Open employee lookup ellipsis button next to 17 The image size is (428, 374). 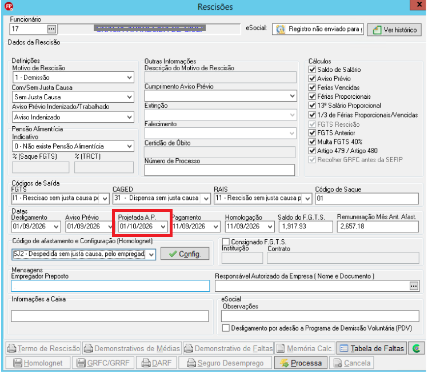[x=51, y=29]
